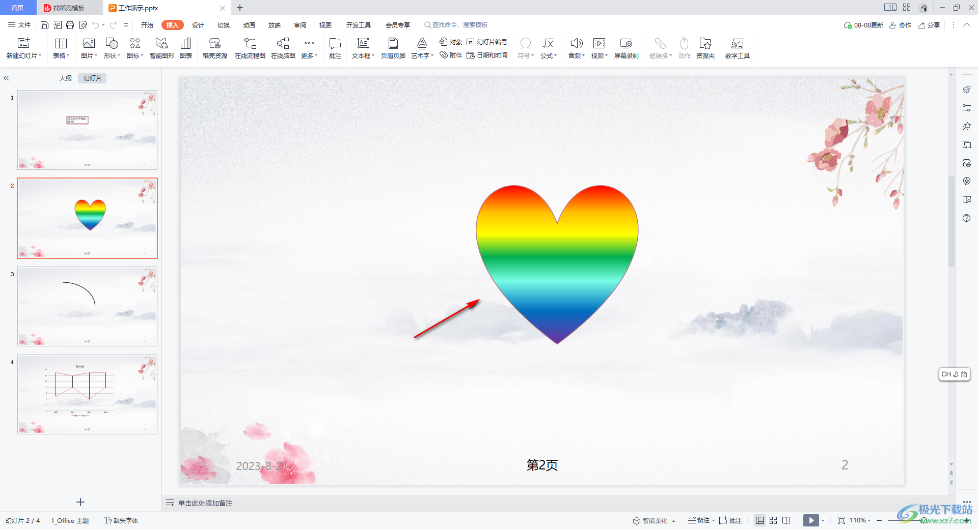Open the 110% zoom level dropdown
Image resolution: width=978 pixels, height=529 pixels.
coord(860,520)
